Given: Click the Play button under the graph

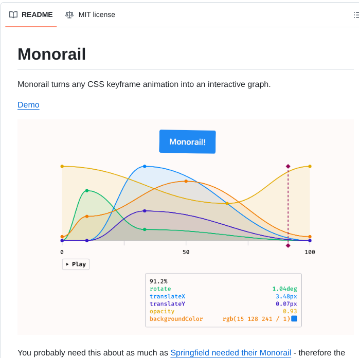Looking at the screenshot, I should coord(76,264).
